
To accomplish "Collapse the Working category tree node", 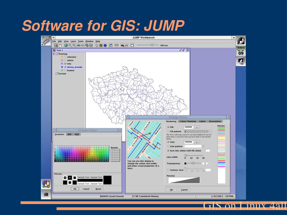I will coord(54,54).
